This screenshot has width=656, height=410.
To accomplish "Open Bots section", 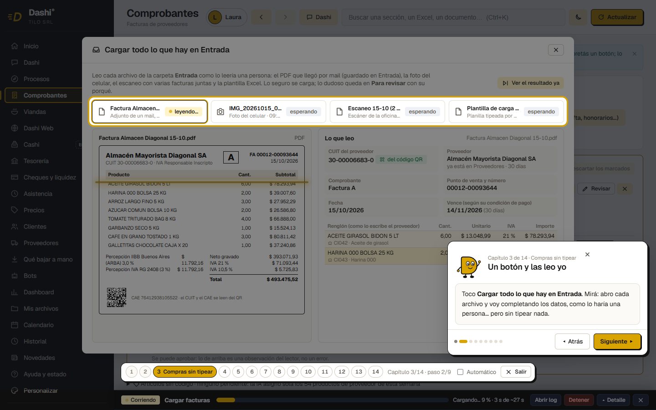I will (30, 276).
